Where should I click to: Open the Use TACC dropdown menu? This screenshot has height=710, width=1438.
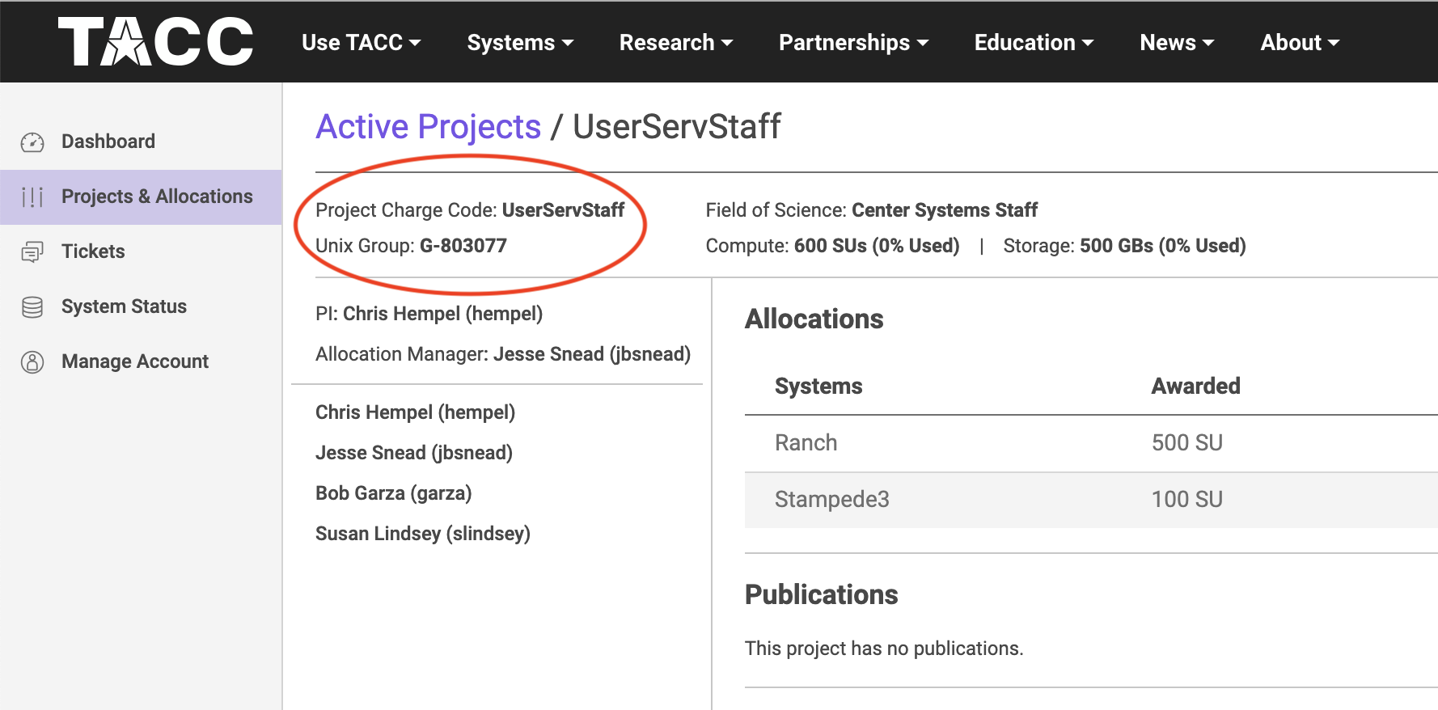coord(361,42)
